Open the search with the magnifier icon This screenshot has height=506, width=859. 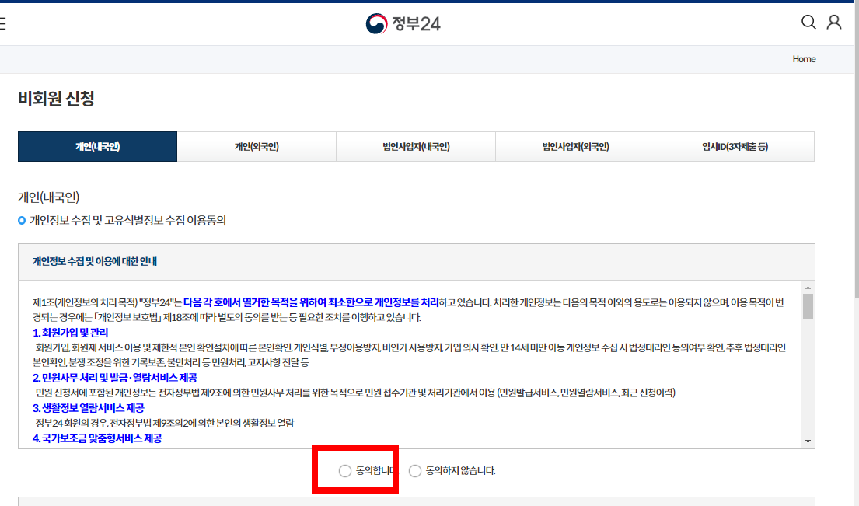point(808,23)
